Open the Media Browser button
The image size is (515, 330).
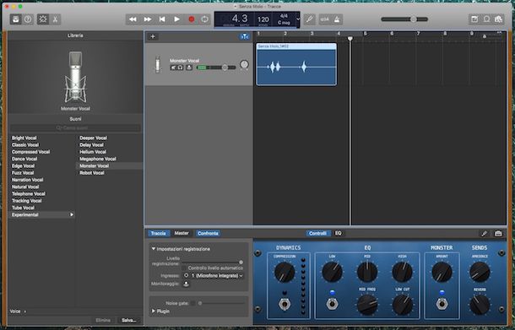[x=499, y=19]
